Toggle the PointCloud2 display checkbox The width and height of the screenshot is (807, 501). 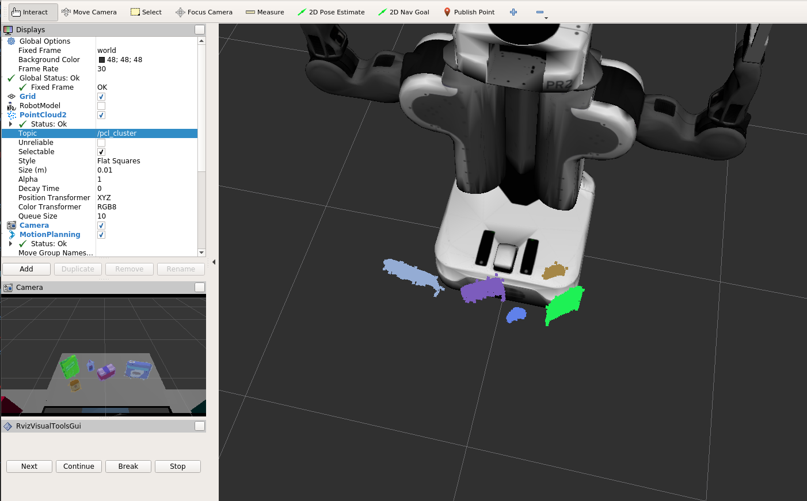(x=101, y=115)
